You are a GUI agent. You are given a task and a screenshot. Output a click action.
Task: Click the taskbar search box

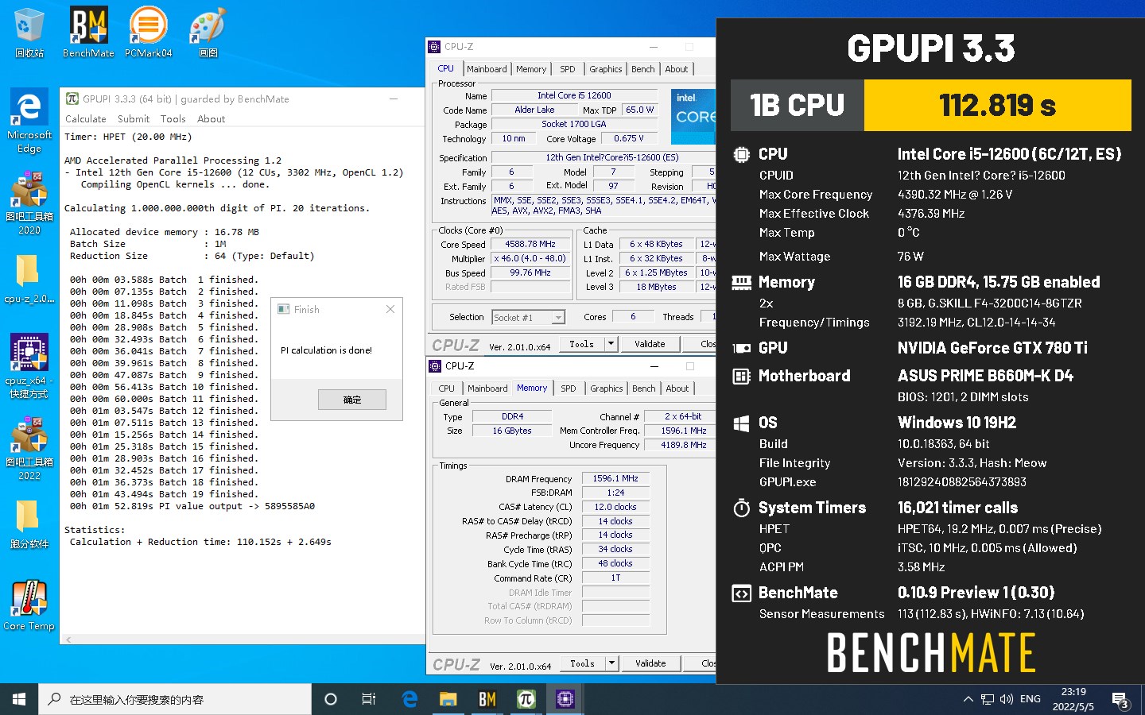point(175,699)
